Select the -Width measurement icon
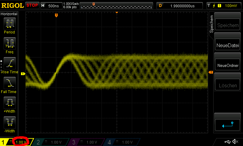 click(x=10, y=122)
